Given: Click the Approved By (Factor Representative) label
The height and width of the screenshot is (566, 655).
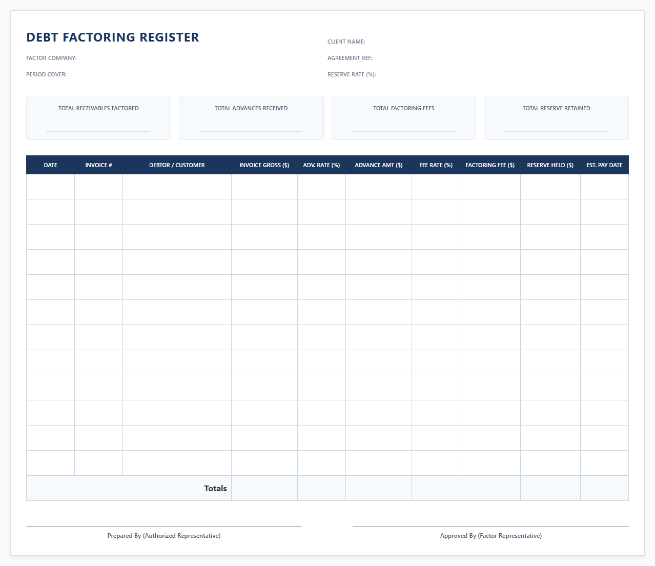Looking at the screenshot, I should 491,536.
